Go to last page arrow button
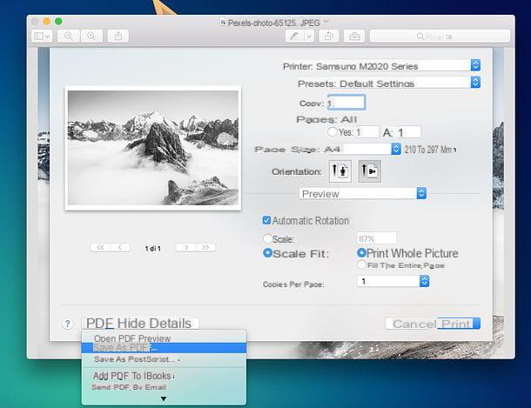The height and width of the screenshot is (408, 531). coord(205,247)
